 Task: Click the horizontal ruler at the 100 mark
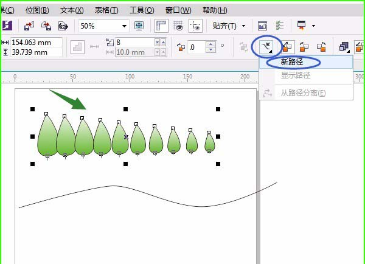pos(130,77)
